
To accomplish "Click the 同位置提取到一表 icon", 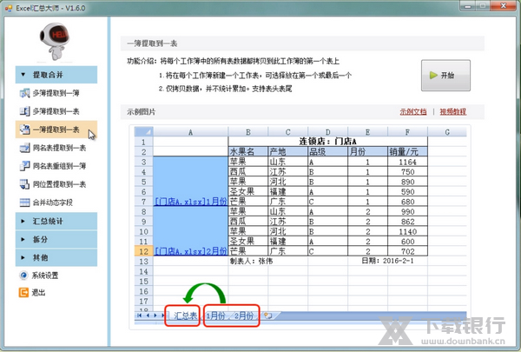I will click(24, 184).
